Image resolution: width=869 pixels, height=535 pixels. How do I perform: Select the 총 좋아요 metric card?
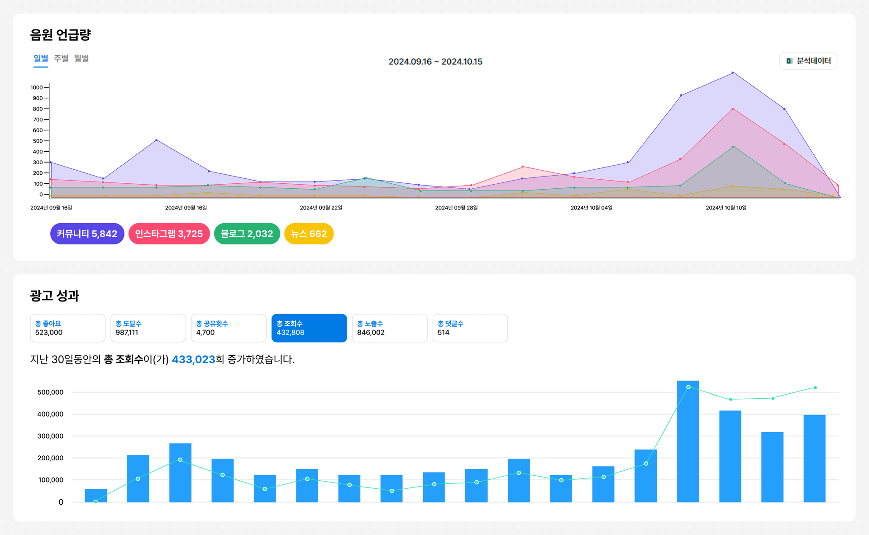pos(67,328)
